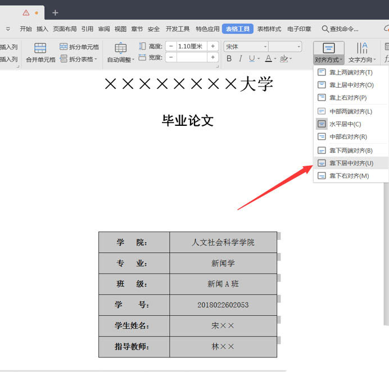This screenshot has height=372, width=389.
Task: Click the 高度 height input field
Action: pyautogui.click(x=191, y=46)
